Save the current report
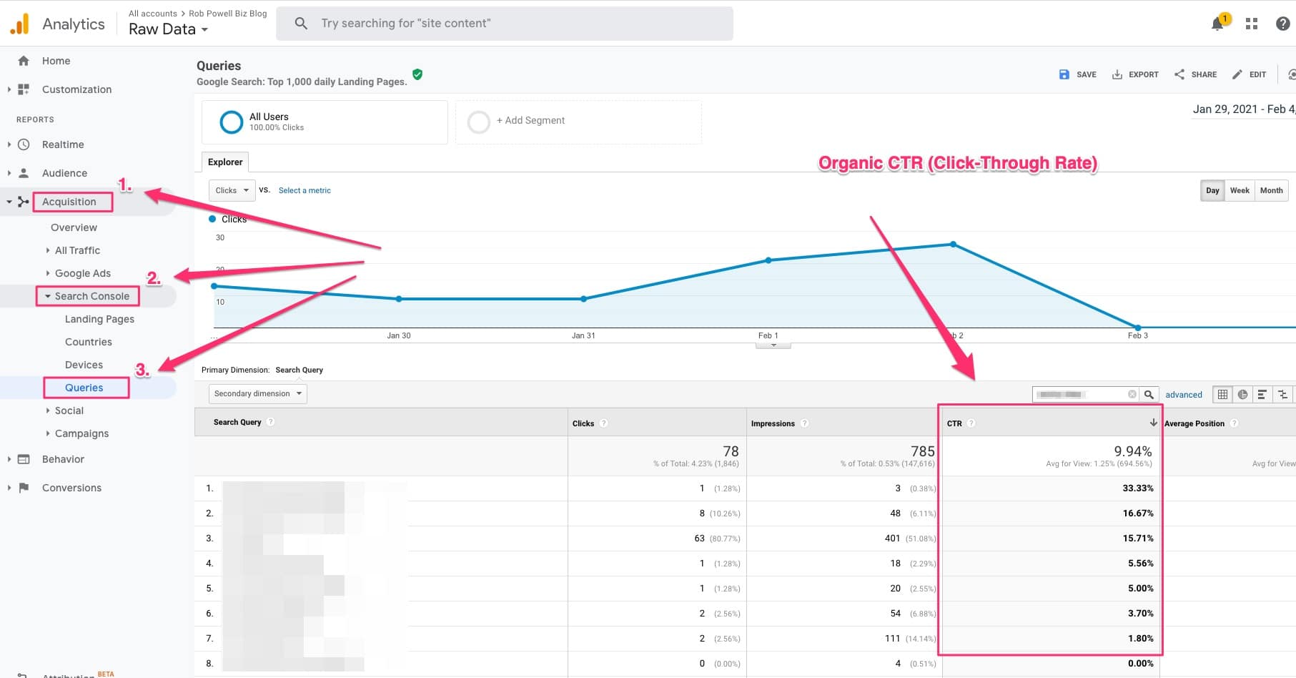The image size is (1296, 678). (1077, 74)
